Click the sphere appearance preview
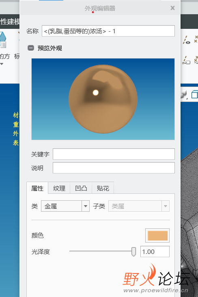Viewport: 198px width, 297px height. pos(103,99)
